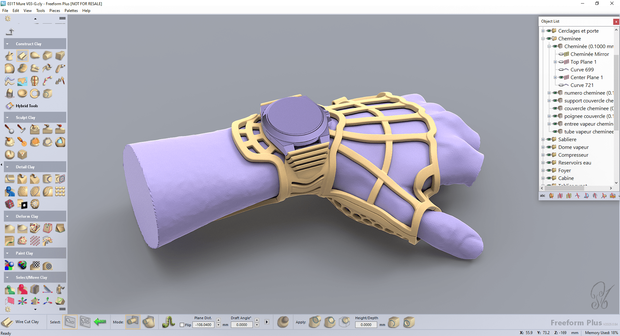Image resolution: width=620 pixels, height=336 pixels.
Task: Click the green back arrow in the bottom toolbar
Action: tap(100, 322)
